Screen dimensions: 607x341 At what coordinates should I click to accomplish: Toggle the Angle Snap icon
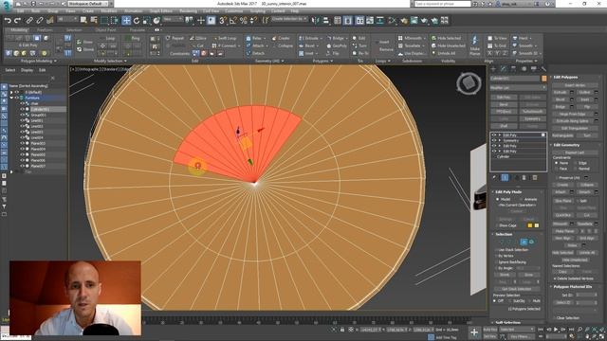(233, 20)
